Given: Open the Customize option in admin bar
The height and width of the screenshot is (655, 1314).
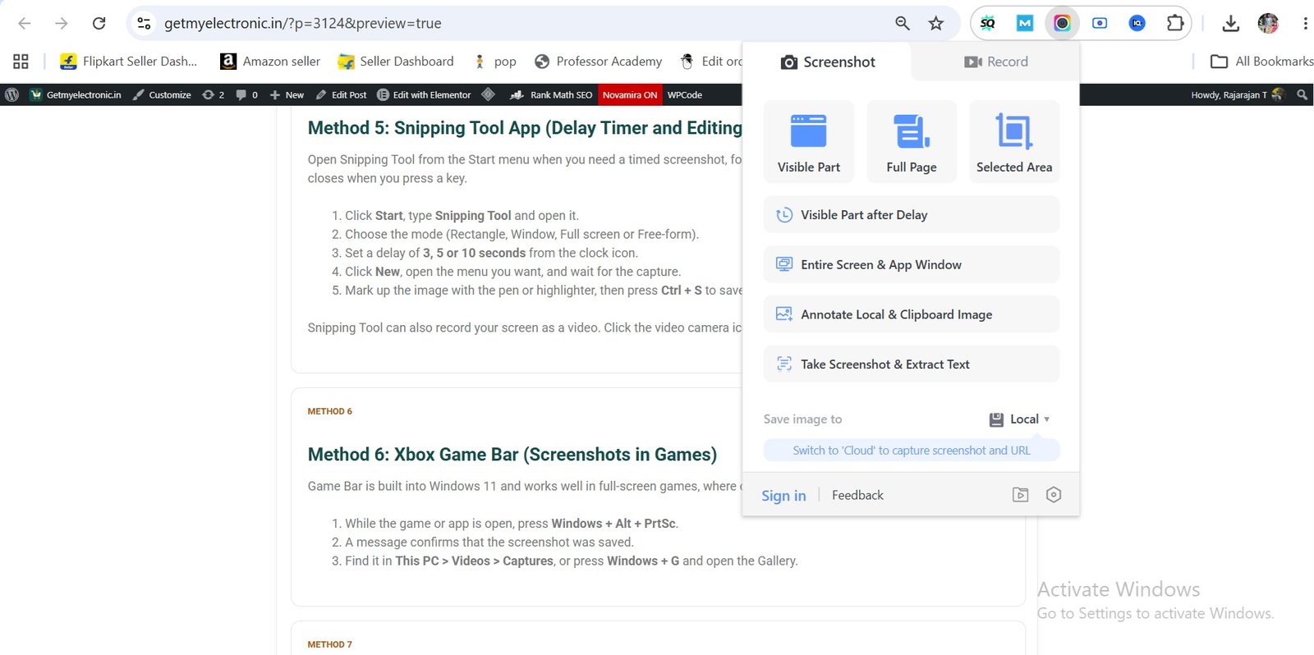Looking at the screenshot, I should click(162, 95).
